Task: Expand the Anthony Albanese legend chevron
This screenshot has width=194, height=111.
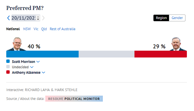Action: tap(43, 72)
